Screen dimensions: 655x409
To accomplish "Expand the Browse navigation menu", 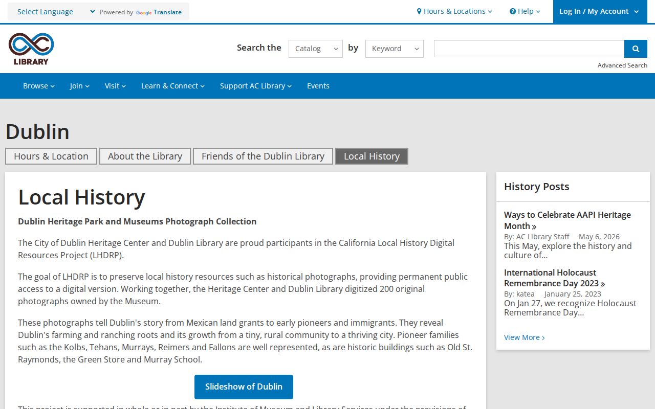I will point(39,86).
